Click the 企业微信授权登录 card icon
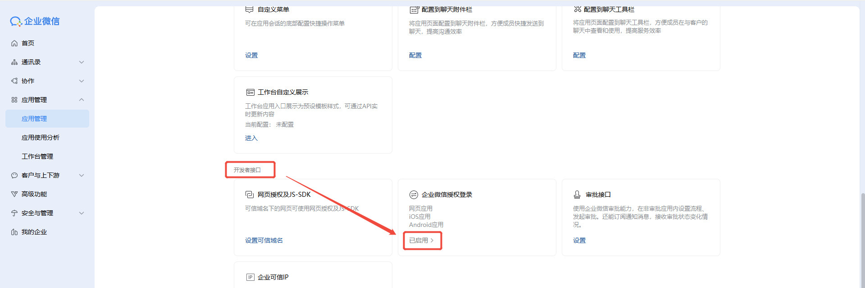The width and height of the screenshot is (865, 288). (414, 195)
